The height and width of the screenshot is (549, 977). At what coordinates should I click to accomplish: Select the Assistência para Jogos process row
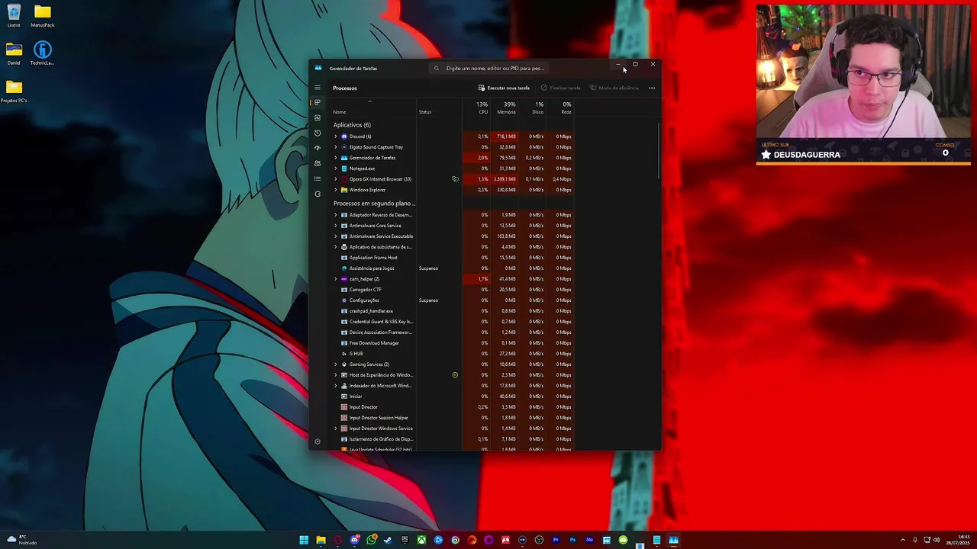[452, 268]
